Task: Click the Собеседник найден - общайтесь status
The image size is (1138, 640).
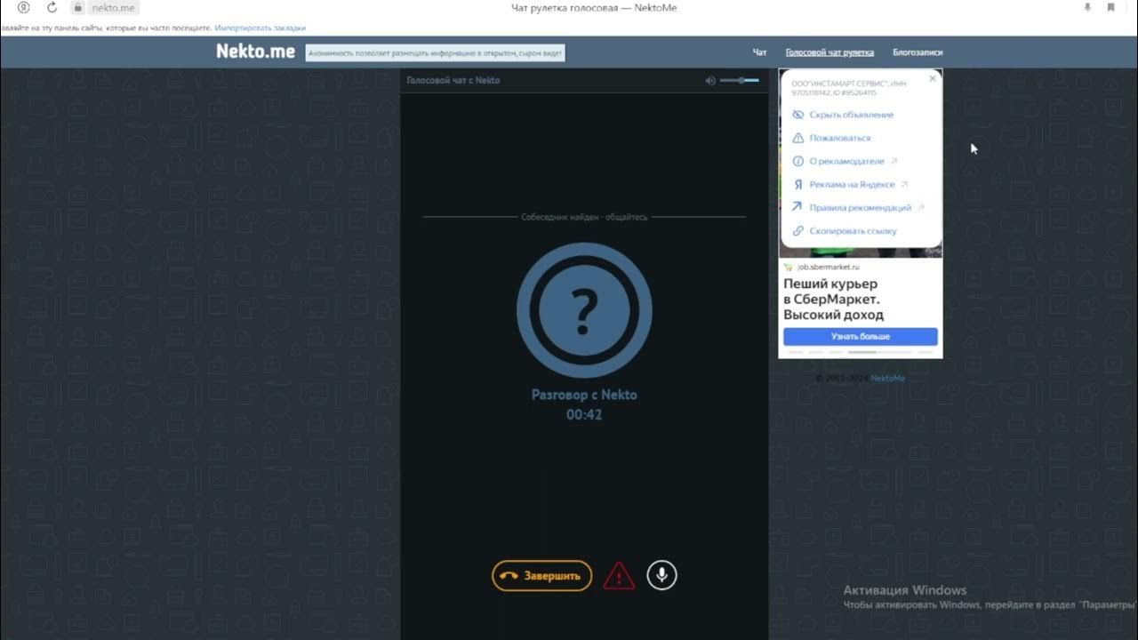Action: [x=584, y=216]
